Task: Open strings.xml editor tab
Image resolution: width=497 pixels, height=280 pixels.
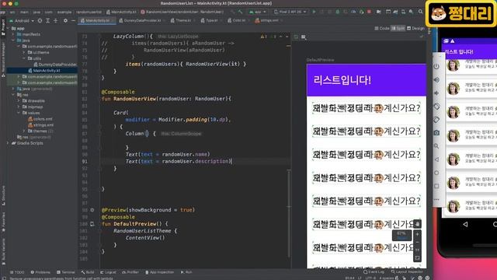Action: tap(269, 21)
